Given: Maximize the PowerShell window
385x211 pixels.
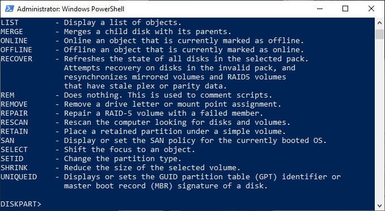Looking at the screenshot, I should 345,9.
